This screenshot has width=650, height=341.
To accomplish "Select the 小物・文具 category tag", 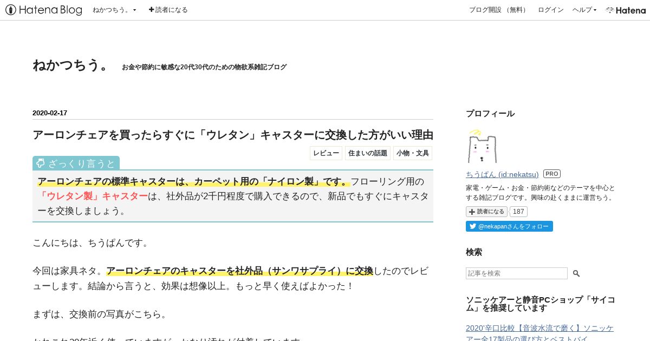I will (x=413, y=153).
